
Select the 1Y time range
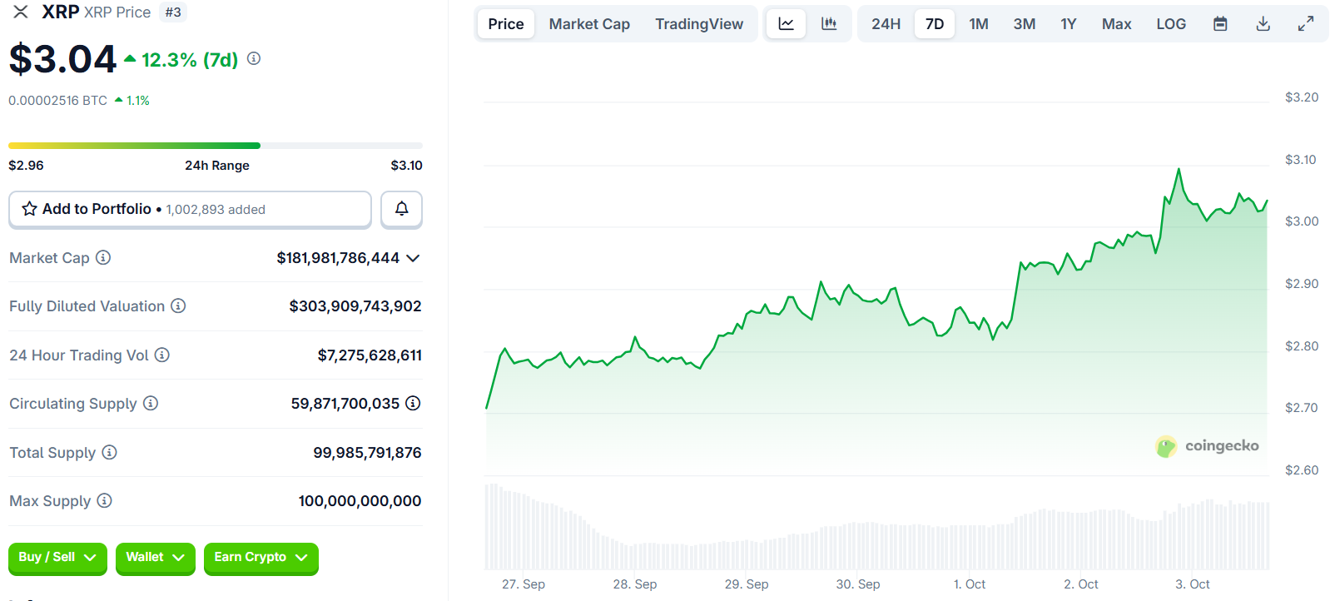(x=1068, y=24)
